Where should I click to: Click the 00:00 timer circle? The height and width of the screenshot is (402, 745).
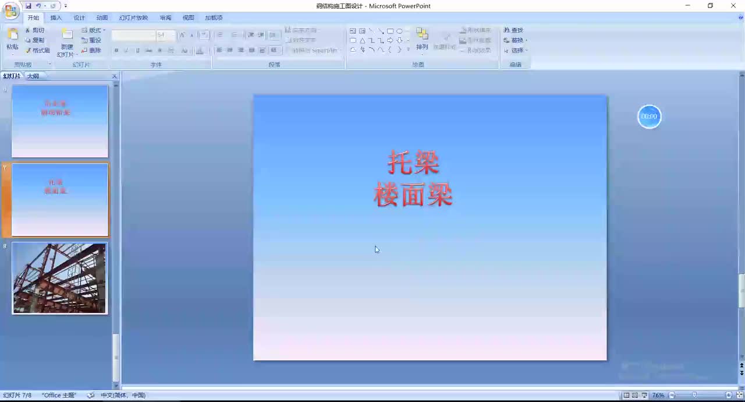[x=649, y=117]
